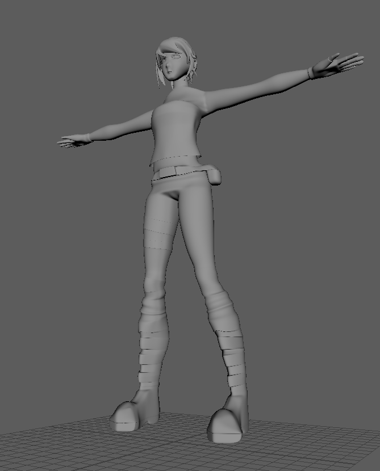Image resolution: width=380 pixels, height=471 pixels.
Task: Click the pouch attached to the belt
Action: (214, 176)
